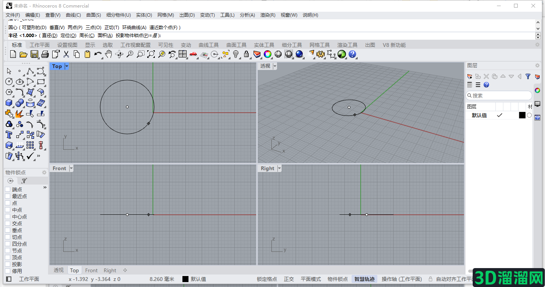This screenshot has height=287, width=545.
Task: Enable the 交点 object snap
Action: pyautogui.click(x=8, y=223)
